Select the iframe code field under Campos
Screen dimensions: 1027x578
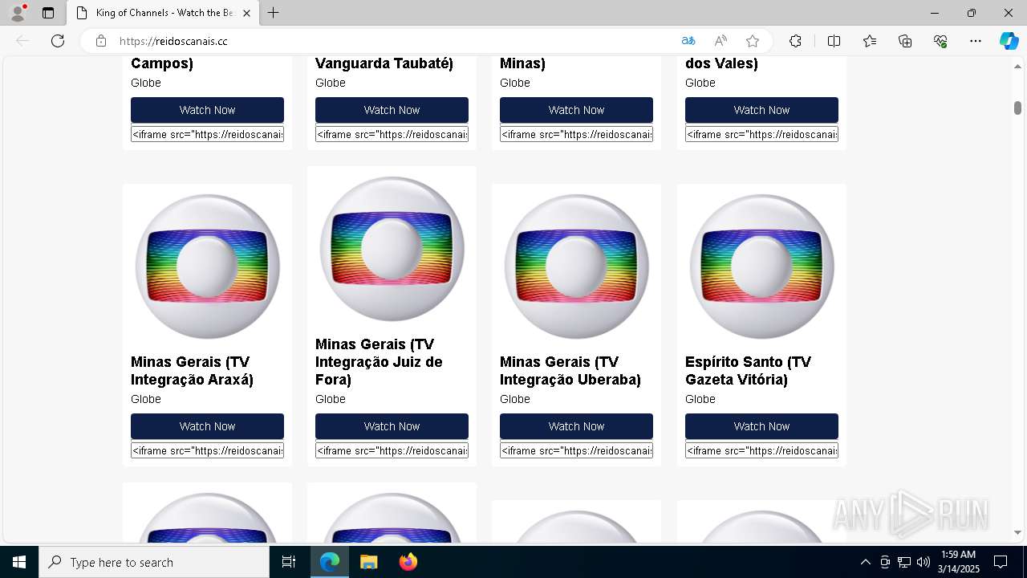[207, 134]
